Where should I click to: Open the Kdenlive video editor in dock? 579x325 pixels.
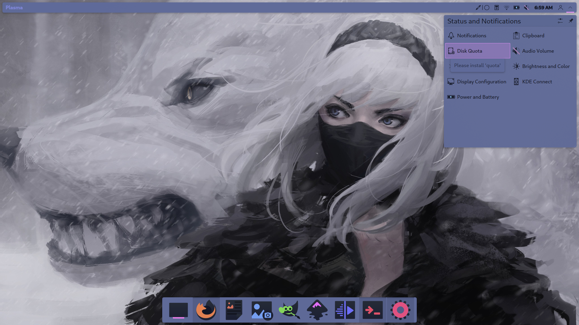345,310
